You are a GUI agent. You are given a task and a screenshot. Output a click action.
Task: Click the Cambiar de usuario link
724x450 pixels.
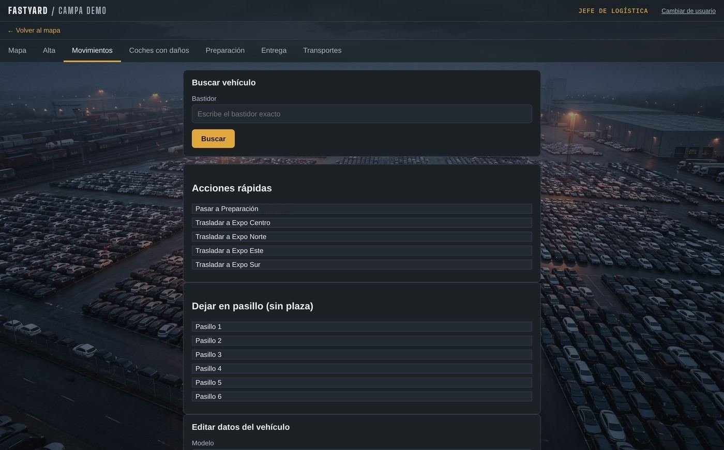[x=688, y=11]
